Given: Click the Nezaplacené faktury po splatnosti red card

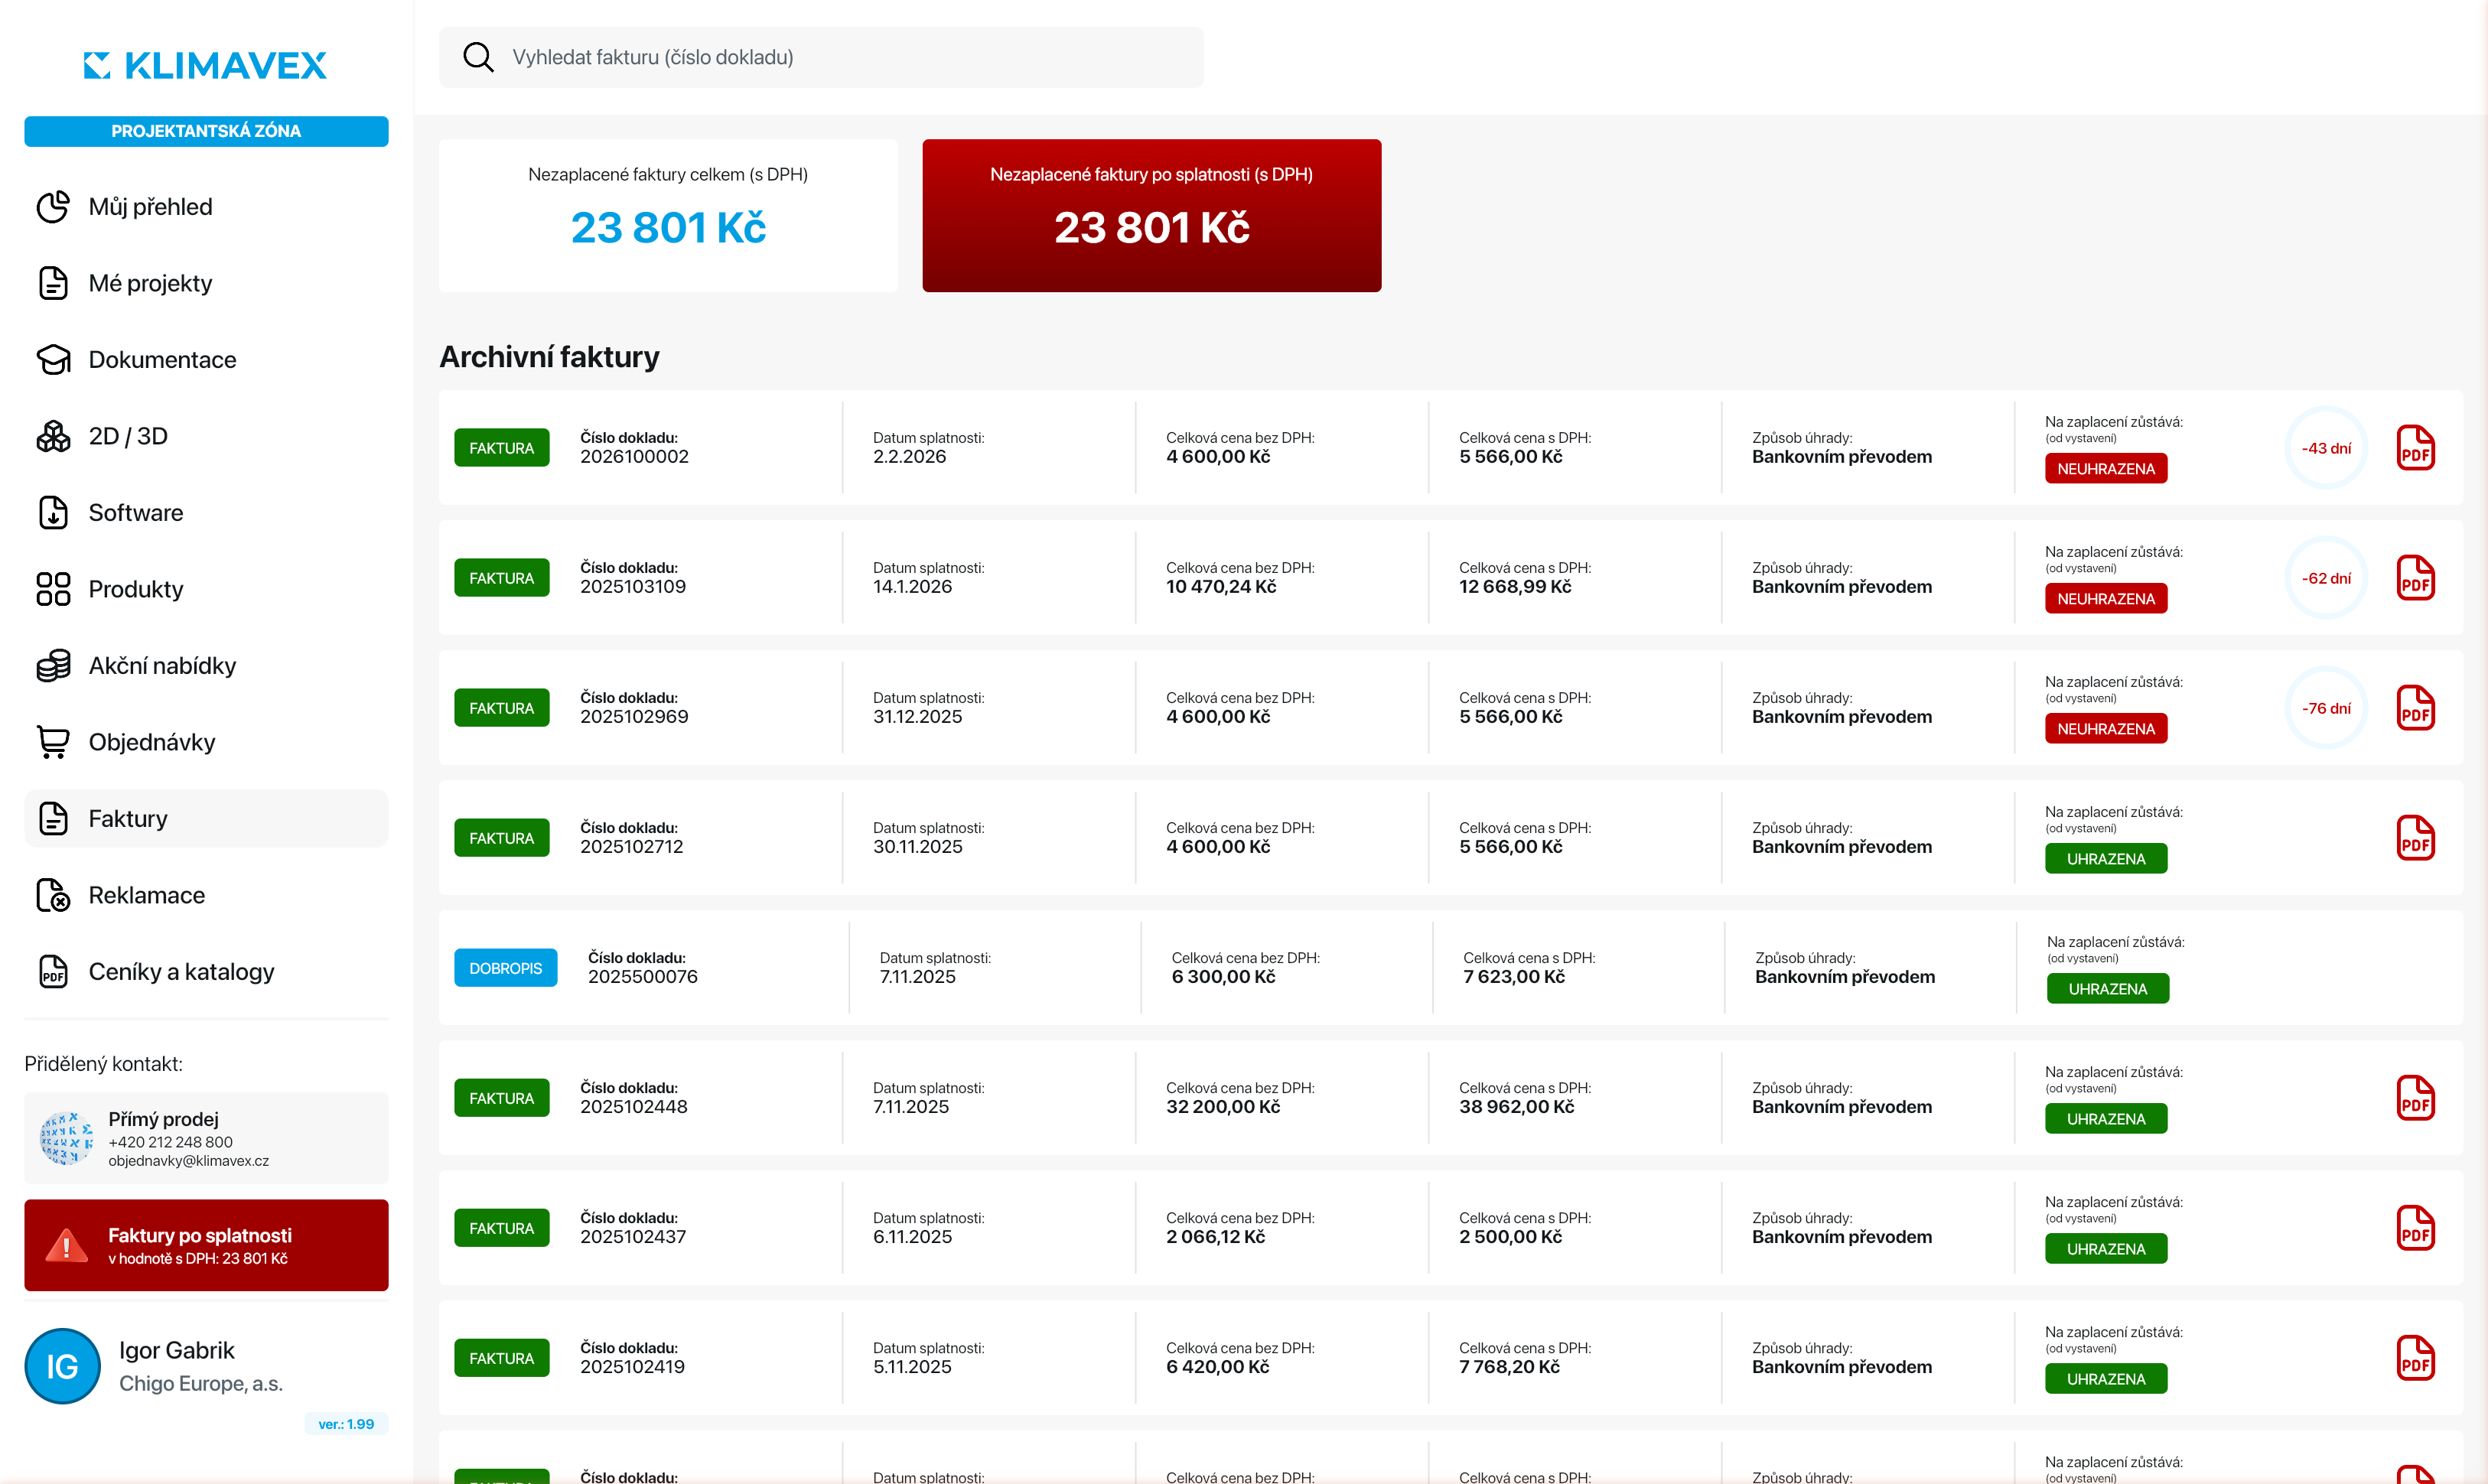Looking at the screenshot, I should (x=1151, y=215).
